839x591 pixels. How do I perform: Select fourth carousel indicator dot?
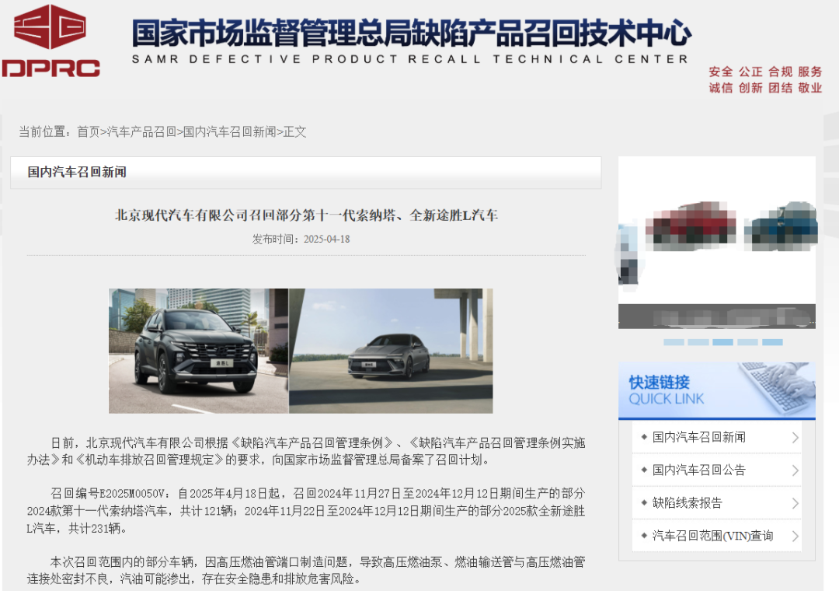[747, 342]
